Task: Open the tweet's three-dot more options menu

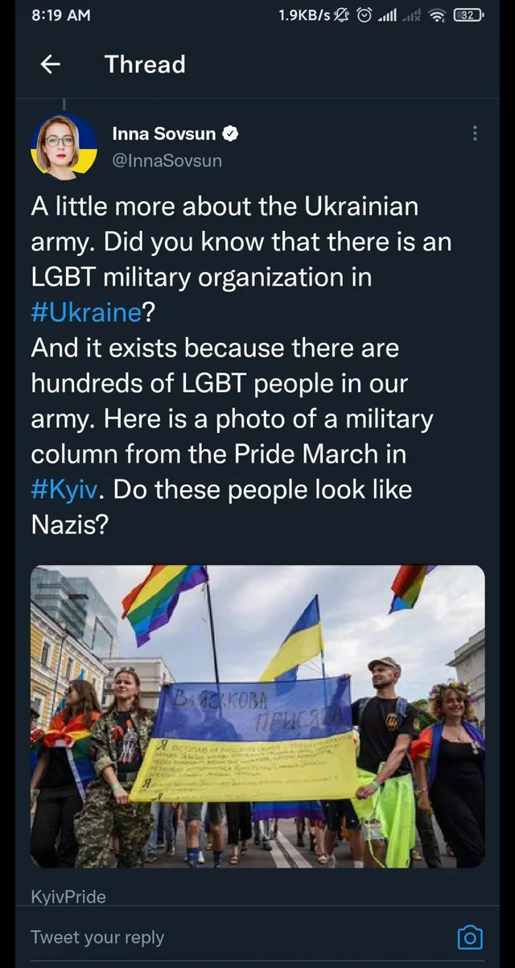Action: pyautogui.click(x=475, y=134)
